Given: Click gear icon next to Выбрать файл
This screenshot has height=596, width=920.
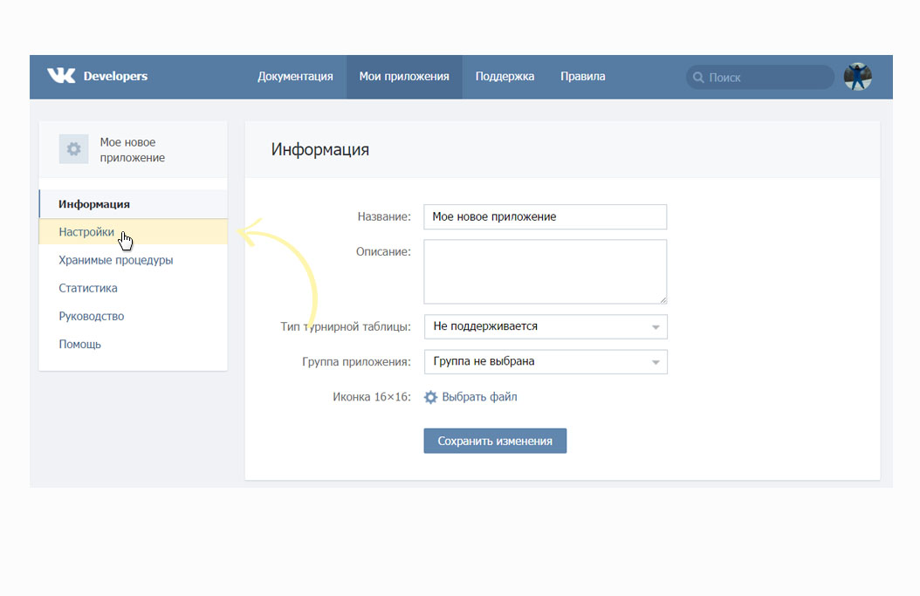Looking at the screenshot, I should tap(430, 397).
